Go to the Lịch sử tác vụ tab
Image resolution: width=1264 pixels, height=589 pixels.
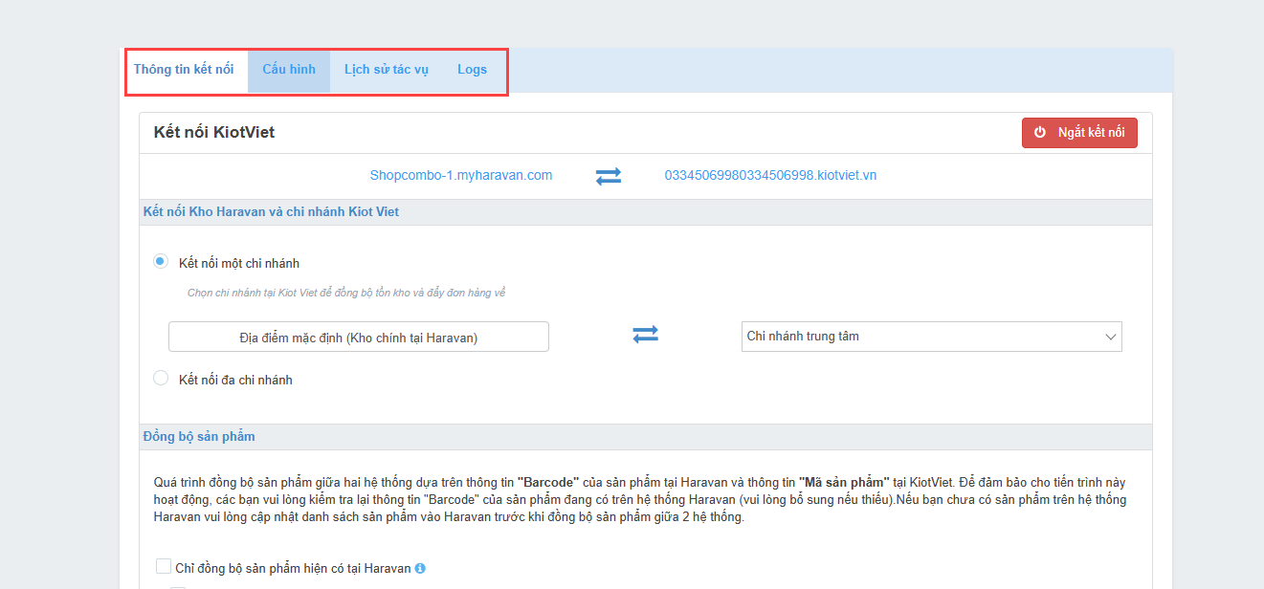(x=387, y=70)
